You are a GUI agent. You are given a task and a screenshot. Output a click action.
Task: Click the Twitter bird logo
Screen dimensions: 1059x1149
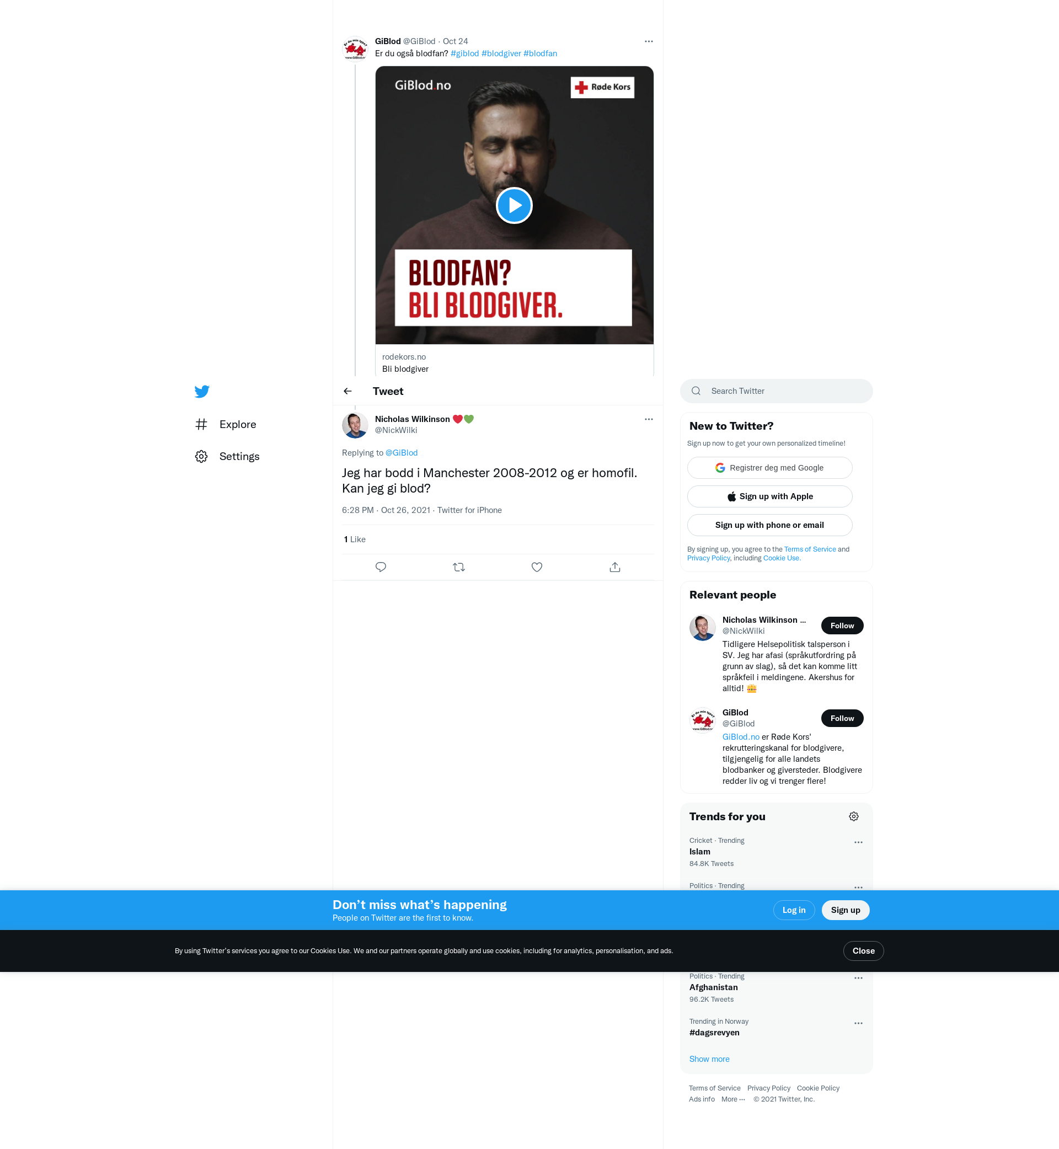[202, 392]
